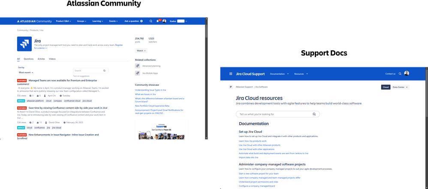Click magnifier icon in Community post search

click(x=104, y=71)
